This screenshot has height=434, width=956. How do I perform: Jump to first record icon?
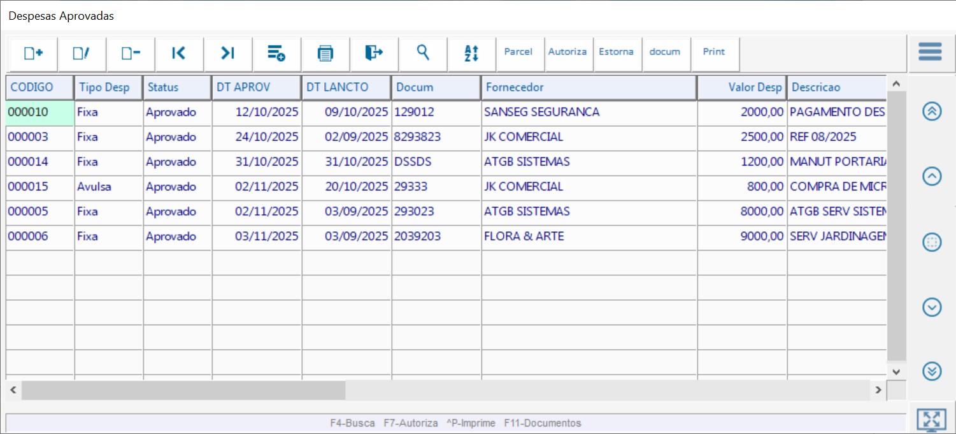pos(179,54)
